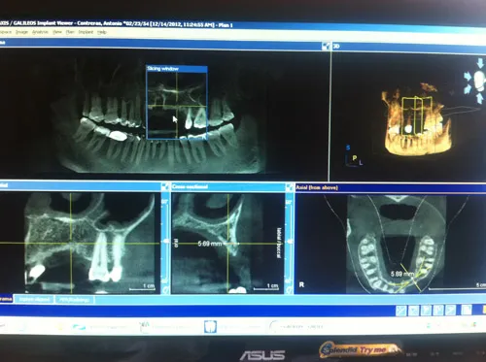This screenshot has width=486, height=362.
Task: Click the yellow box in the 3D rendering
Action: 417,115
